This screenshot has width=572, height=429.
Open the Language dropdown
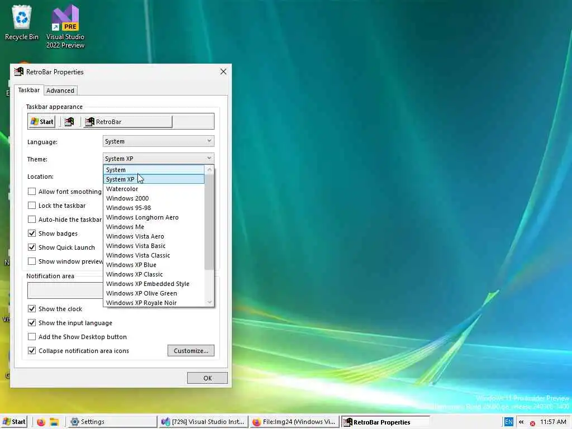[158, 141]
